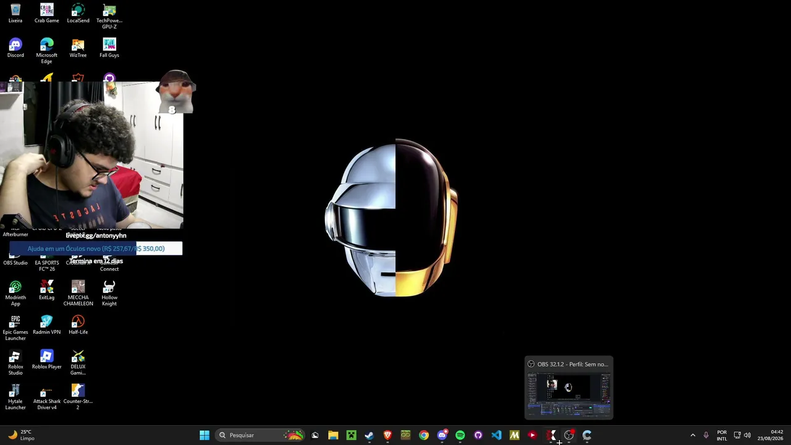Select the Discord desktop shortcut

pos(15,48)
